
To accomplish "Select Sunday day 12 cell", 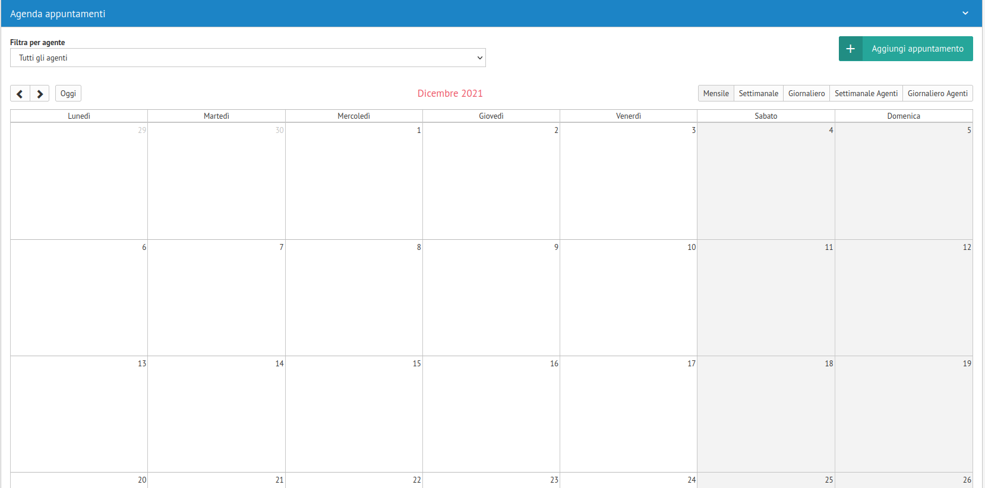I will pos(904,297).
